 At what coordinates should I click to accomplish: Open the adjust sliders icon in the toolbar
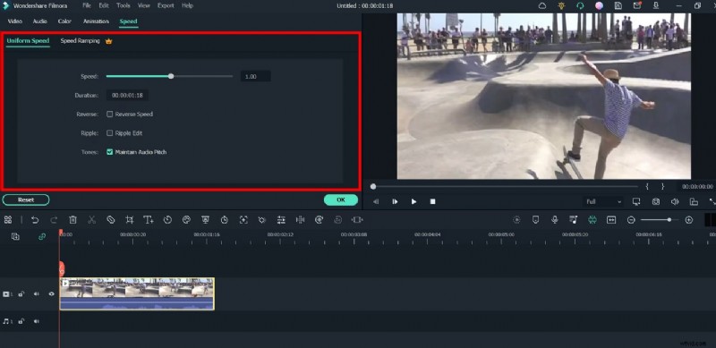tap(281, 220)
